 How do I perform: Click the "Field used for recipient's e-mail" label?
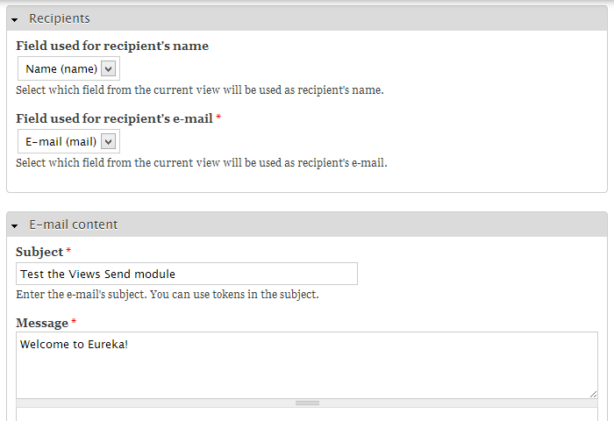coord(114,118)
